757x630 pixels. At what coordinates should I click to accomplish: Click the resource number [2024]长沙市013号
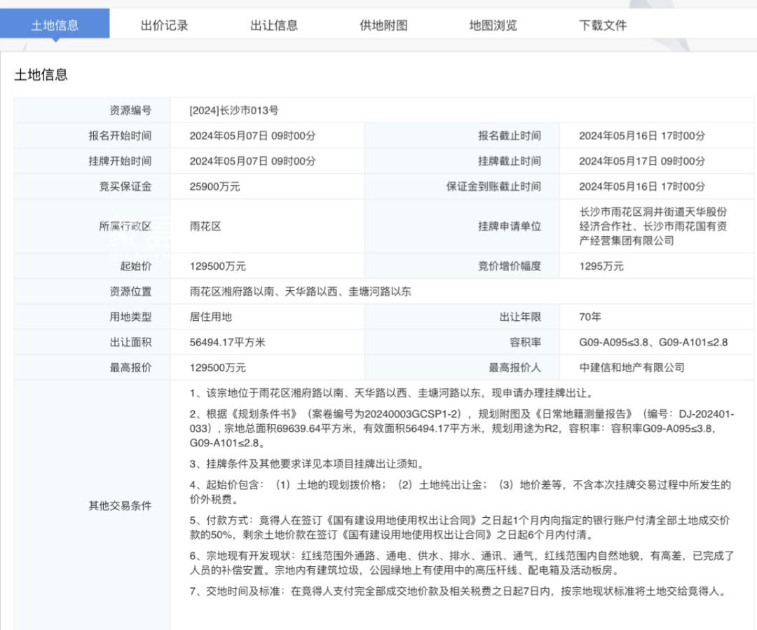point(233,110)
